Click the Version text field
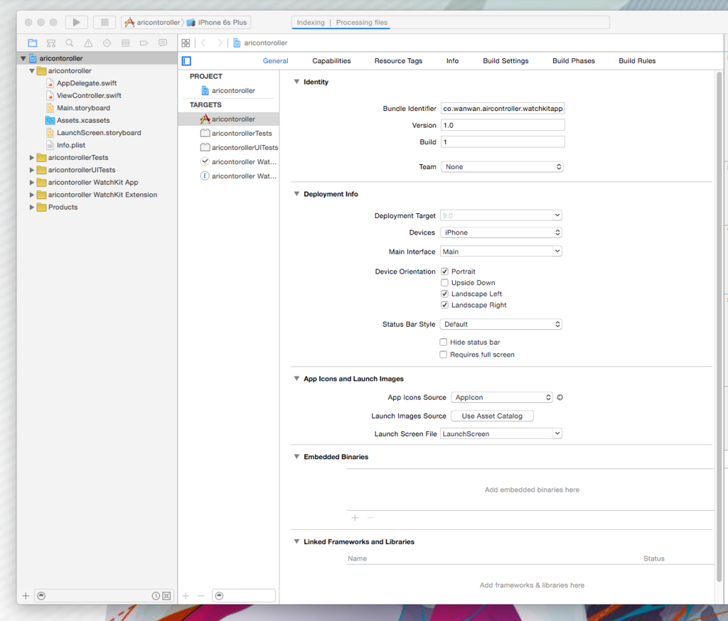 (x=503, y=125)
